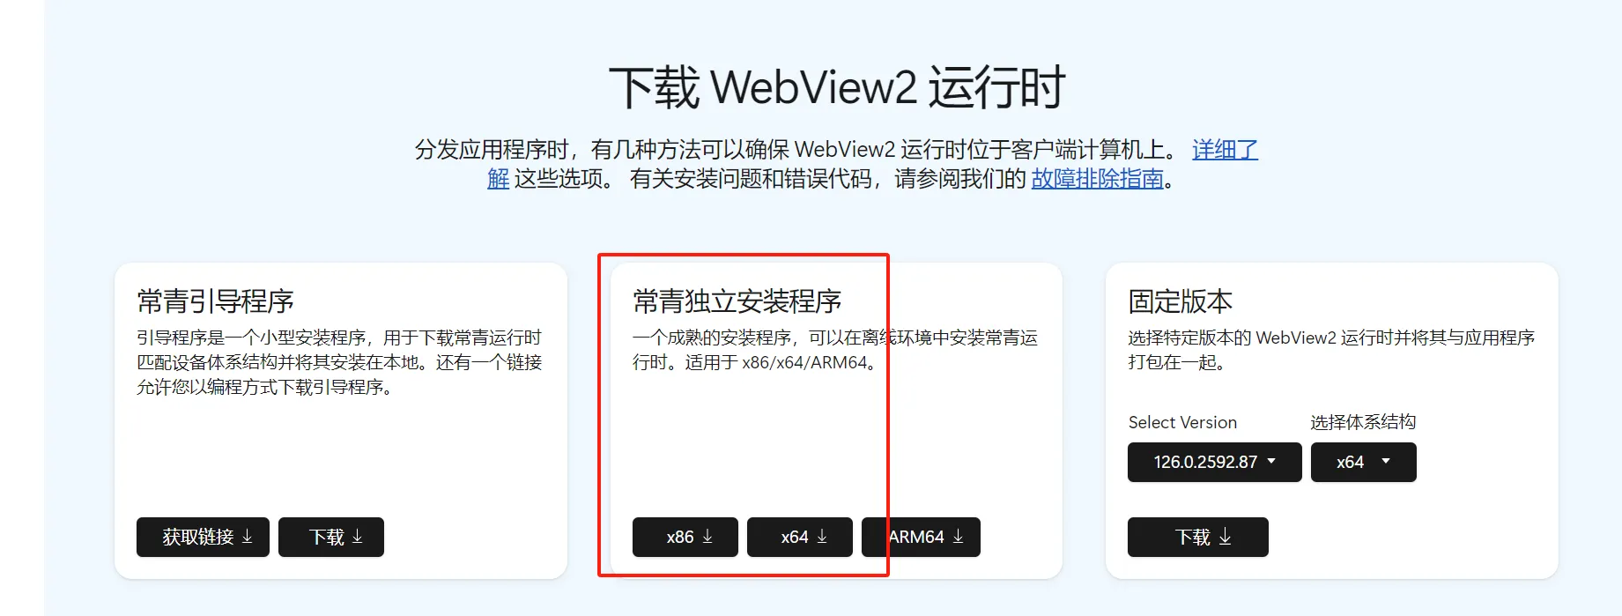The image size is (1622, 616).
Task: Click the arrow icon on standalone x64 button
Action: 822,537
